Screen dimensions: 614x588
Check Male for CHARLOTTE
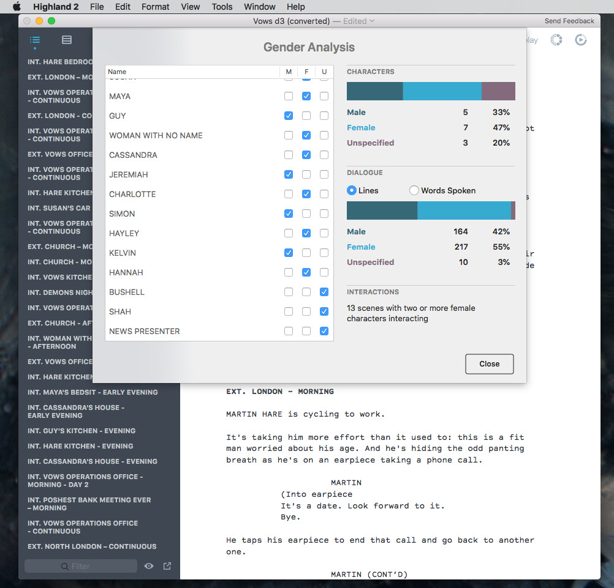pyautogui.click(x=289, y=194)
